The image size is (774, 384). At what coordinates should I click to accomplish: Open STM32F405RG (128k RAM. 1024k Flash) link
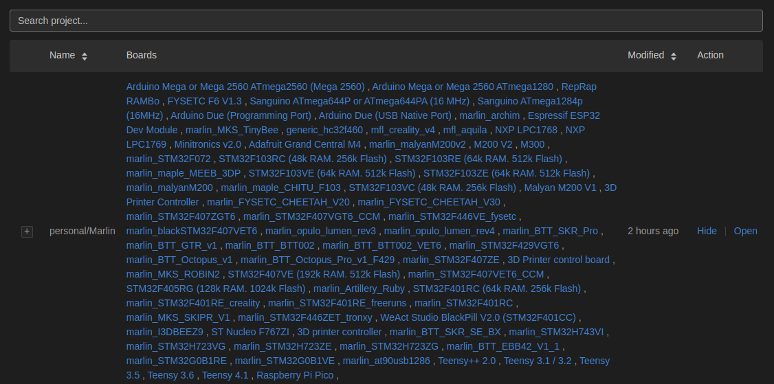216,289
